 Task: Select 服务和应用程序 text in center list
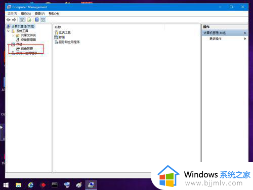(x=69, y=42)
